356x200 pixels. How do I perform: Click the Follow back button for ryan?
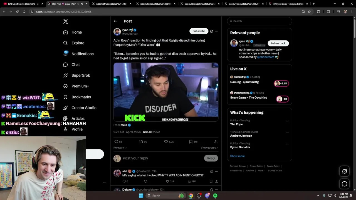[278, 43]
